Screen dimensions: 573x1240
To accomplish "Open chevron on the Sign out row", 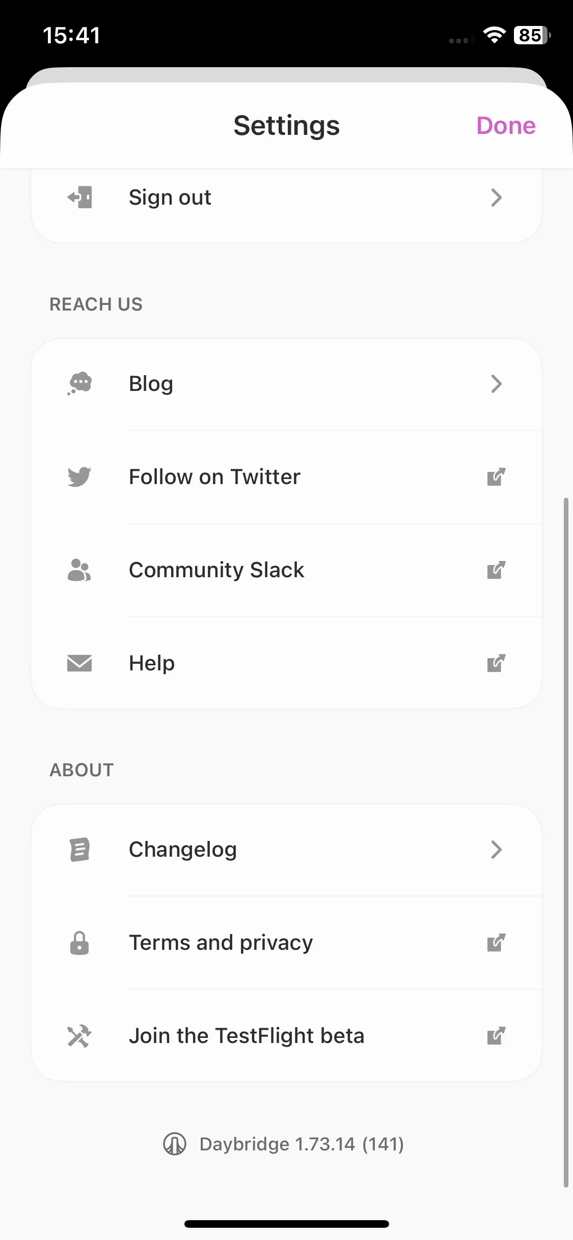I will click(497, 198).
